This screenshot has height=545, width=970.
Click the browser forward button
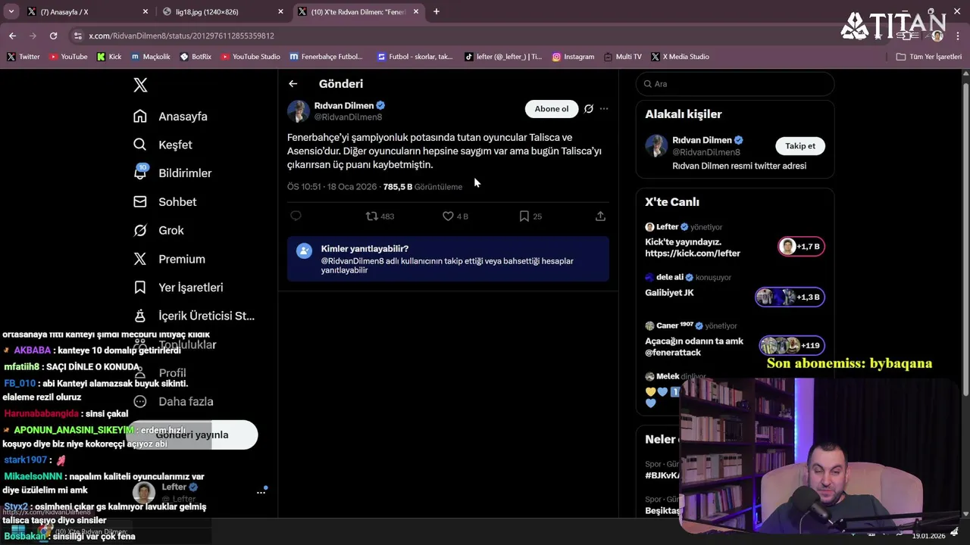[x=33, y=36]
